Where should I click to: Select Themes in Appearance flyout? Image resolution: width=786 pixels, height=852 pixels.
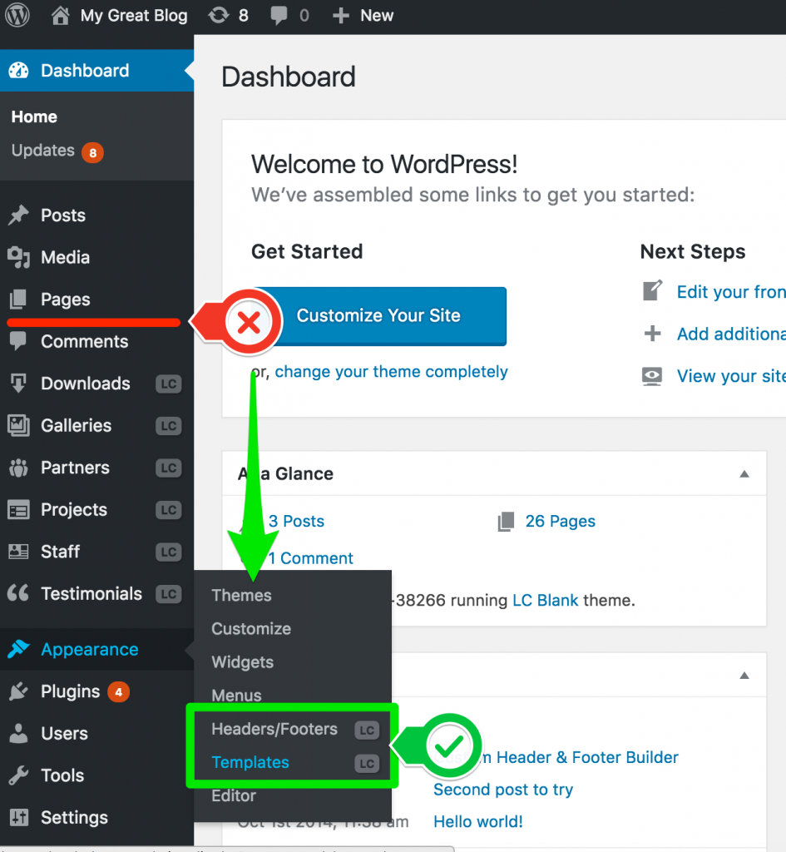coord(241,595)
